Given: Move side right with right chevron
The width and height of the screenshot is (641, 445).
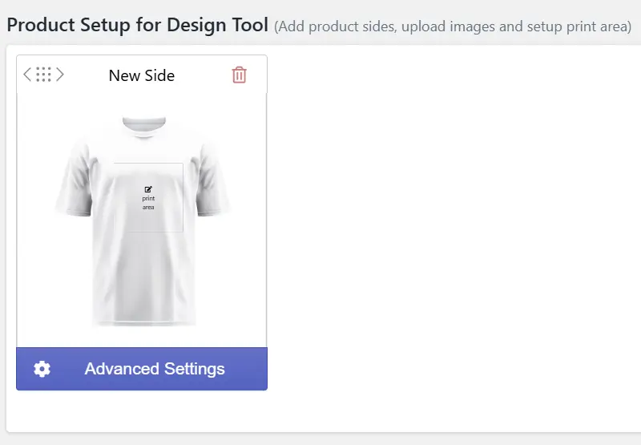Looking at the screenshot, I should pos(60,75).
